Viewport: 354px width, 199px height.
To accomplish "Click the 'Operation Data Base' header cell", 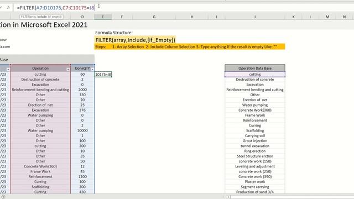I will tap(255, 68).
